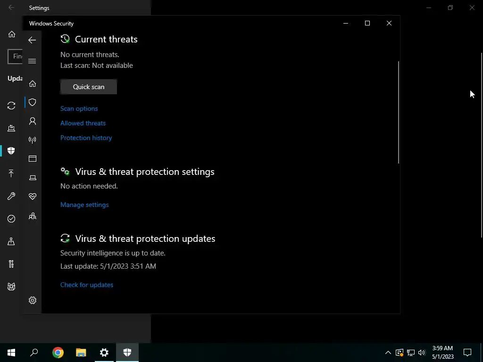Viewport: 483px width, 362px height.
Task: Click taskbar clock 3:59 AM
Action: pos(442,348)
